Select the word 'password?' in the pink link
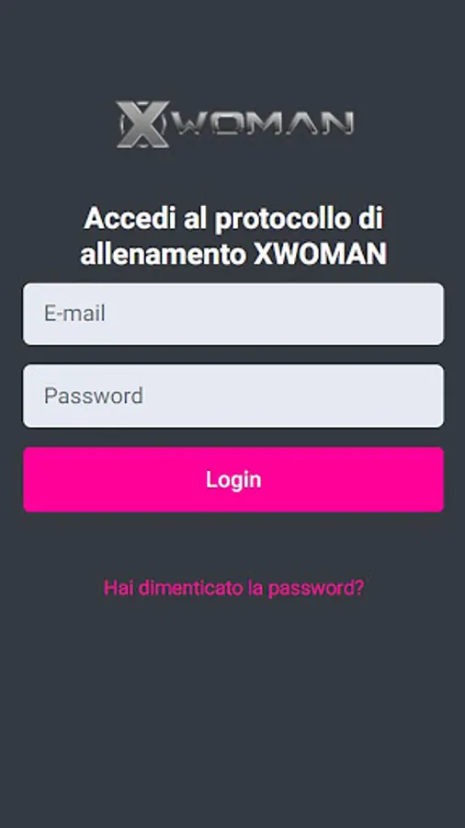 (x=316, y=589)
